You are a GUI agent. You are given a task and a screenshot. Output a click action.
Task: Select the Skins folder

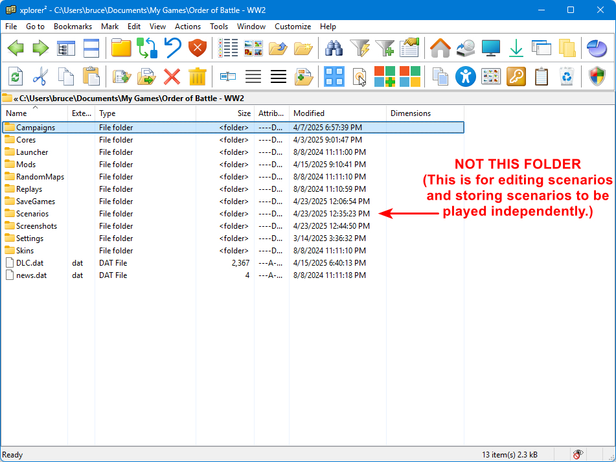tap(233, 251)
